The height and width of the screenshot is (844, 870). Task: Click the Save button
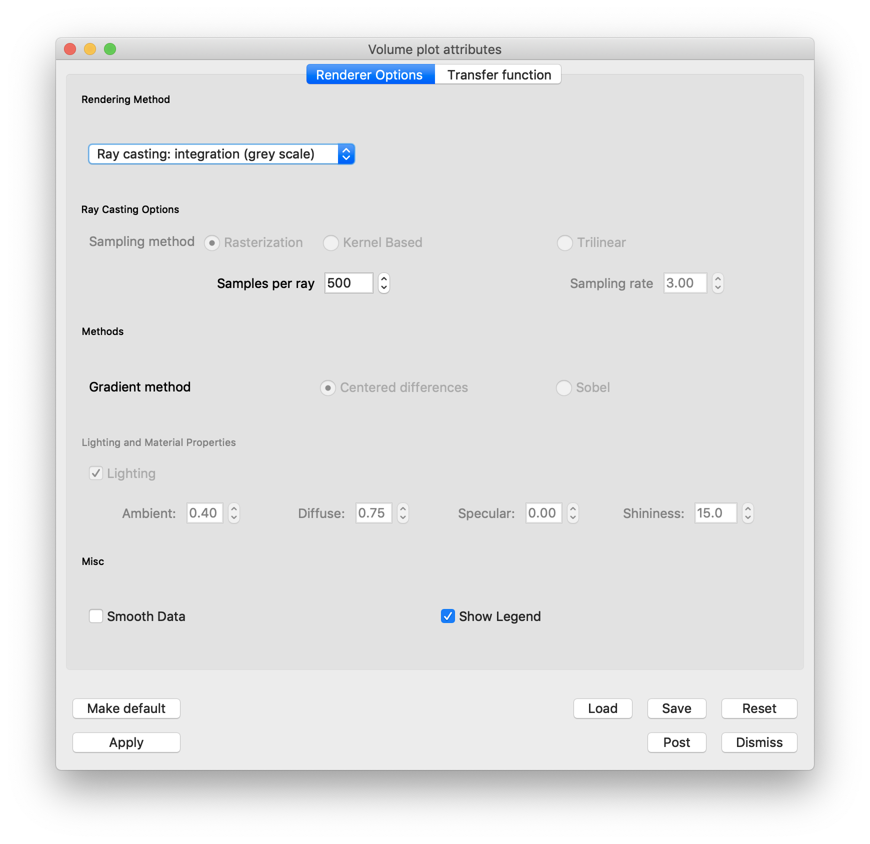click(677, 708)
